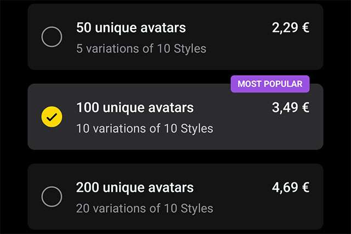
Task: Click "5 variations of 10 Styles" description
Action: (x=141, y=48)
